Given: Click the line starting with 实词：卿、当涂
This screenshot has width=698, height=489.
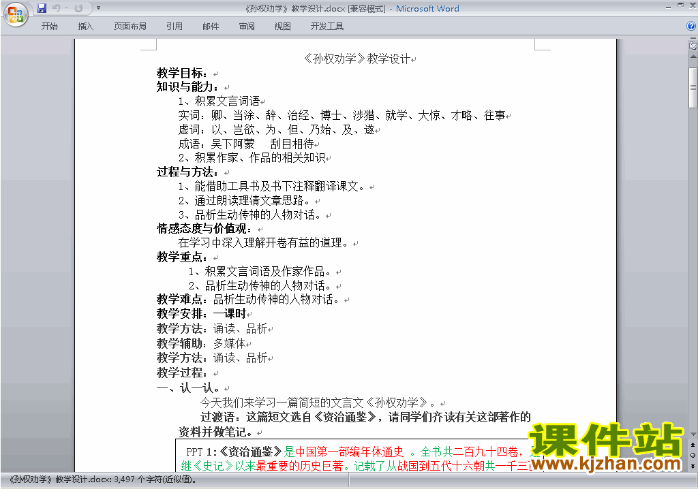Looking at the screenshot, I should pos(342,116).
